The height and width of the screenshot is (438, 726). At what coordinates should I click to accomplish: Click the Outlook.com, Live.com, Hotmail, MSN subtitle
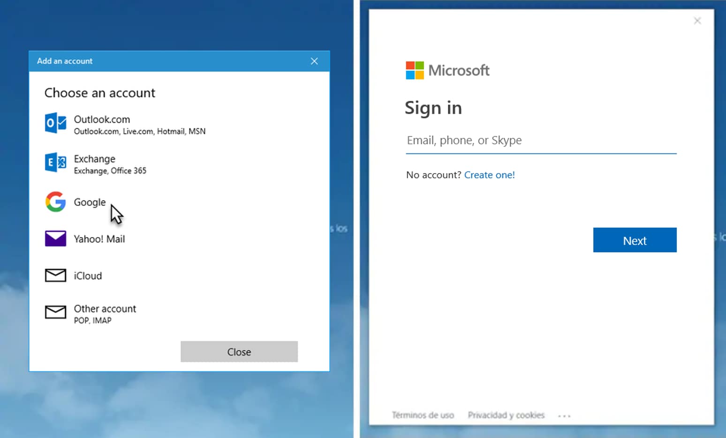click(x=139, y=131)
